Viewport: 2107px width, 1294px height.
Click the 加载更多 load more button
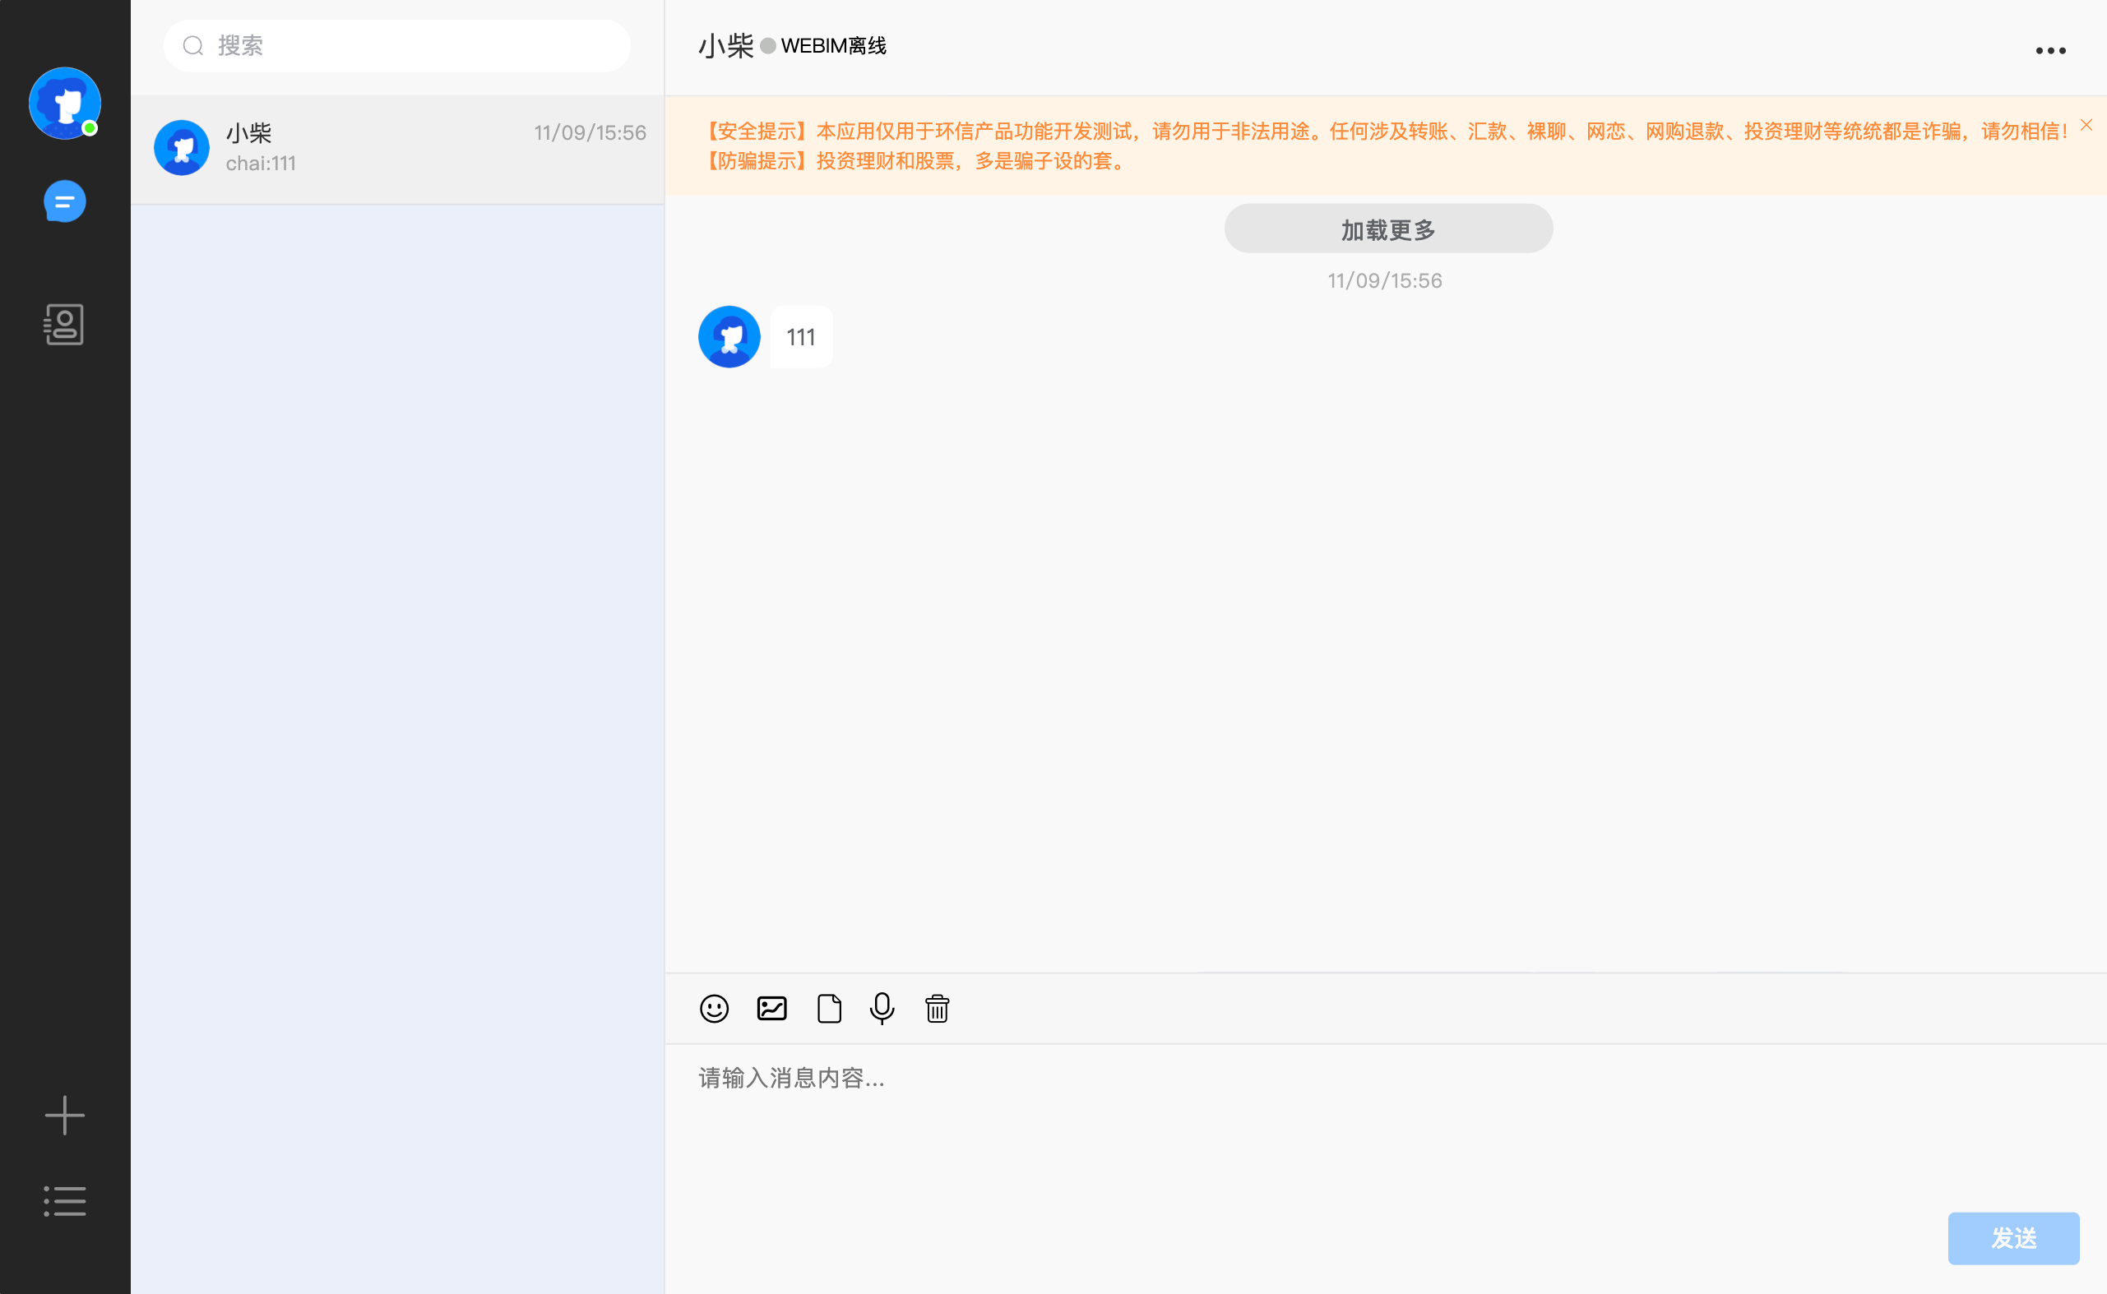pyautogui.click(x=1388, y=229)
